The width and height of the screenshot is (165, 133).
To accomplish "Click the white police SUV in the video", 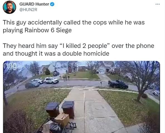I will point(51,80).
